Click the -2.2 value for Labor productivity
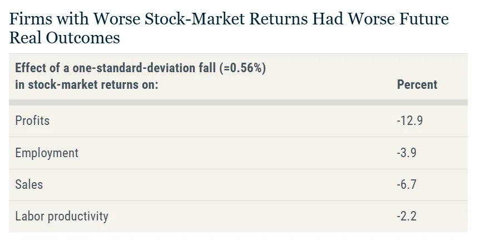This screenshot has width=480, height=241. pos(407,216)
